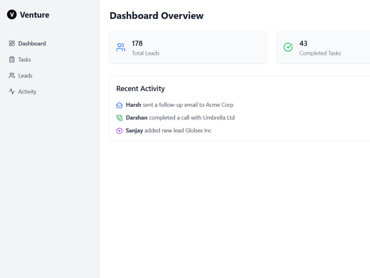
Task: Click the Tasks clipboard icon in sidebar
Action: point(12,60)
